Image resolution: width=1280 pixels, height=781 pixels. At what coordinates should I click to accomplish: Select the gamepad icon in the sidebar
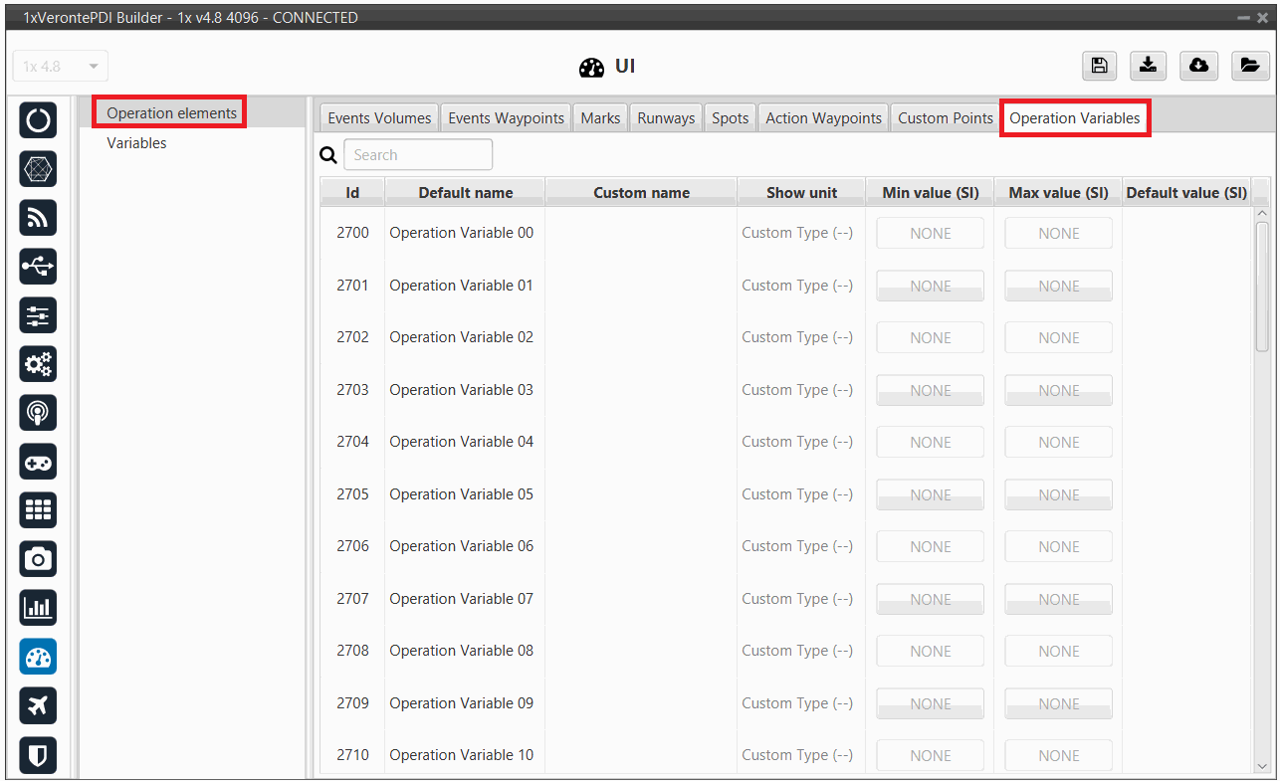coord(38,462)
